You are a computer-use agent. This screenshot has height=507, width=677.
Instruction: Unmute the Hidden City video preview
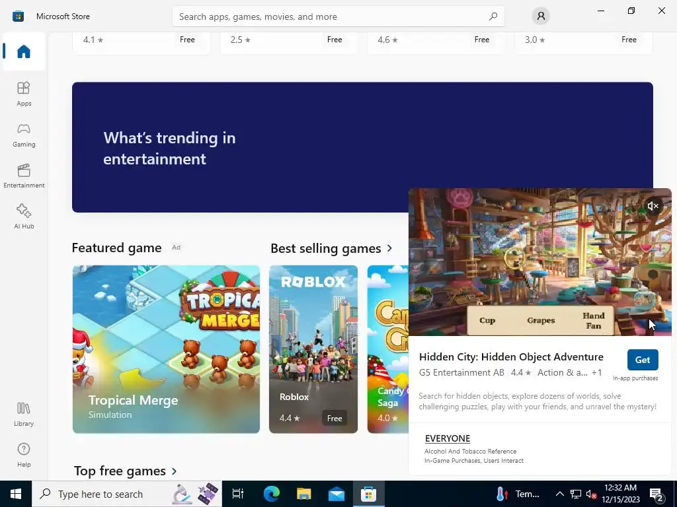(653, 206)
